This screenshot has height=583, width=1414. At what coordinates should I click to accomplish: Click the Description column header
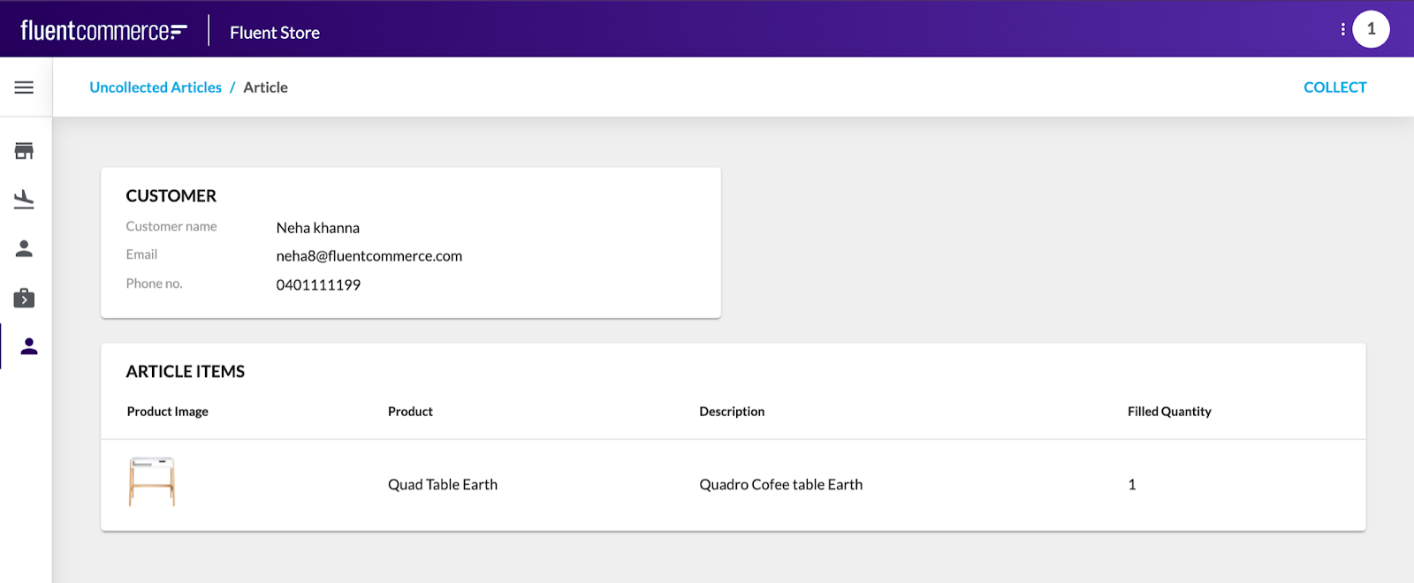pyautogui.click(x=732, y=412)
